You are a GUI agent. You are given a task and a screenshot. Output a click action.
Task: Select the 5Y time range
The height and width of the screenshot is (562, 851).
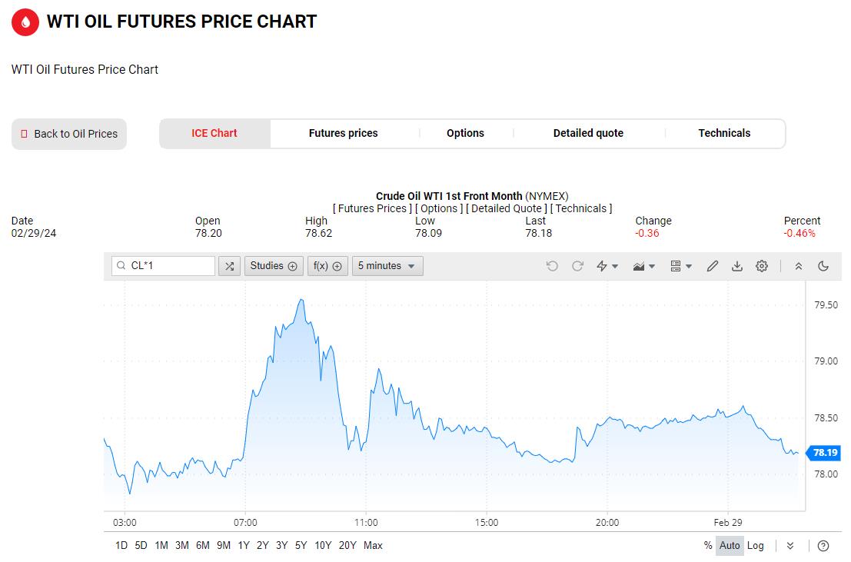click(301, 546)
